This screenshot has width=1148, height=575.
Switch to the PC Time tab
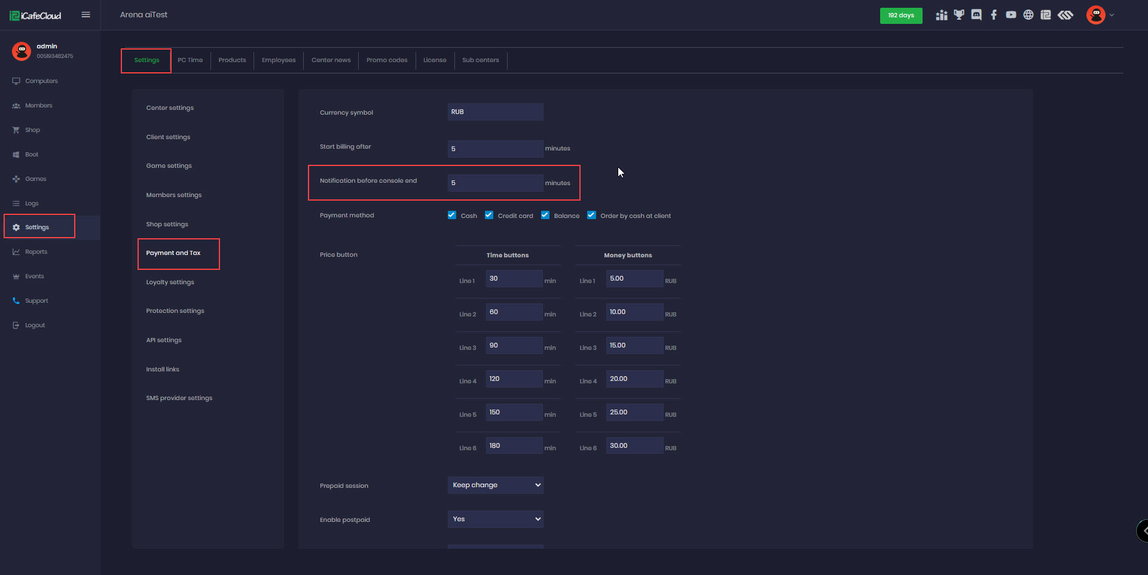[190, 60]
